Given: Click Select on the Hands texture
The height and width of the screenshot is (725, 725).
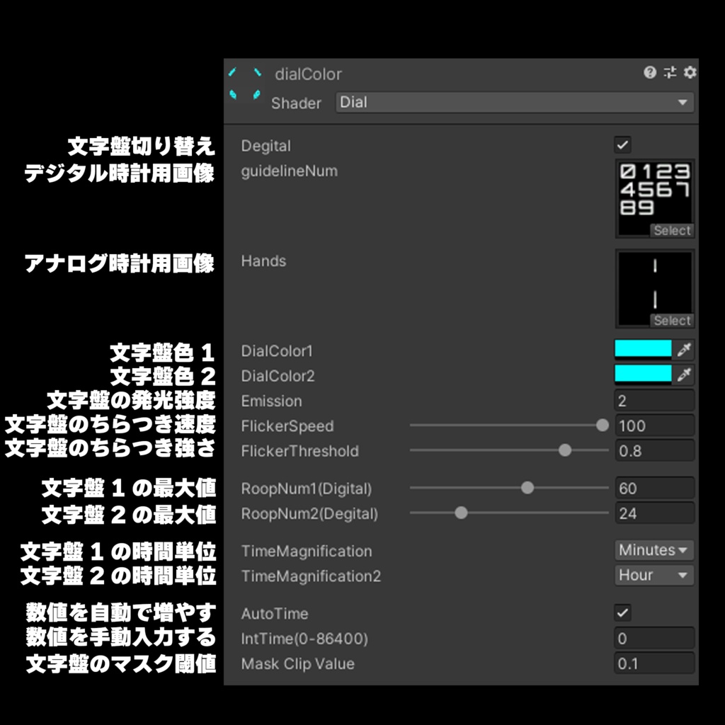Looking at the screenshot, I should point(672,321).
